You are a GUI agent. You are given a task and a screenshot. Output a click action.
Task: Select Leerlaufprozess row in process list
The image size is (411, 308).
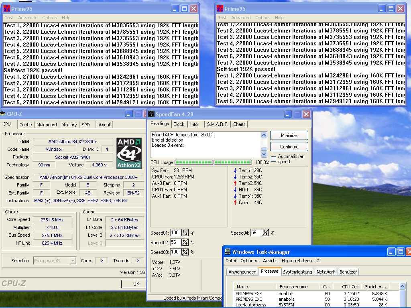pos(316,305)
